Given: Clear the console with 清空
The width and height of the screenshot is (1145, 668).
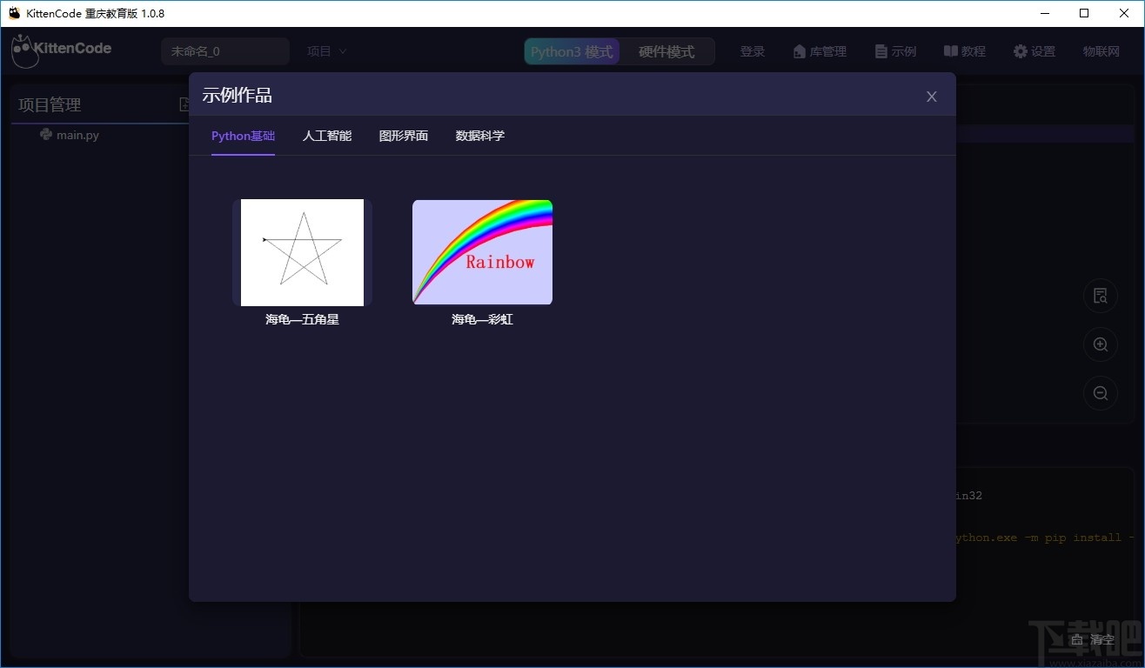Looking at the screenshot, I should [1092, 639].
